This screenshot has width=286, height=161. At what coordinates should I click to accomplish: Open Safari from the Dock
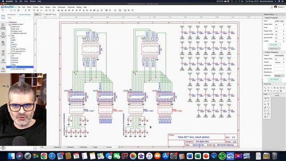[52, 156]
